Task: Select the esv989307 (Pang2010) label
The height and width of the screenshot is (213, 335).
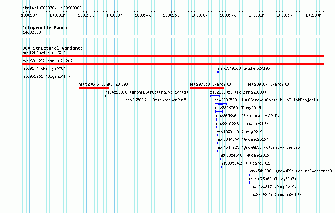Action: [270, 84]
